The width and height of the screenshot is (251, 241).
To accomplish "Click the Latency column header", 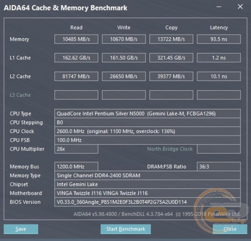I will pos(219,28).
